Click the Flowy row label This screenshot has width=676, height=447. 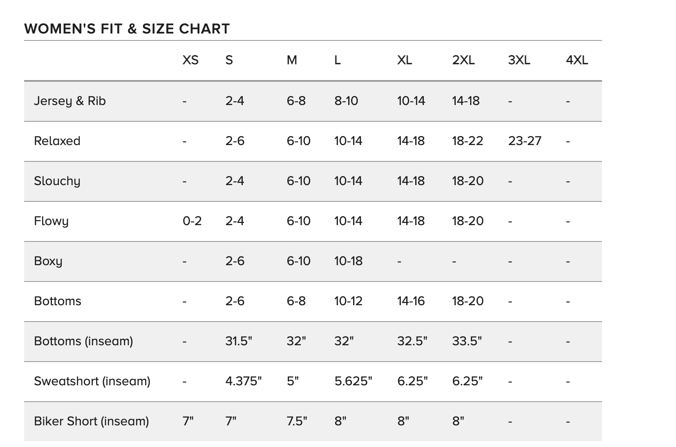tap(51, 221)
